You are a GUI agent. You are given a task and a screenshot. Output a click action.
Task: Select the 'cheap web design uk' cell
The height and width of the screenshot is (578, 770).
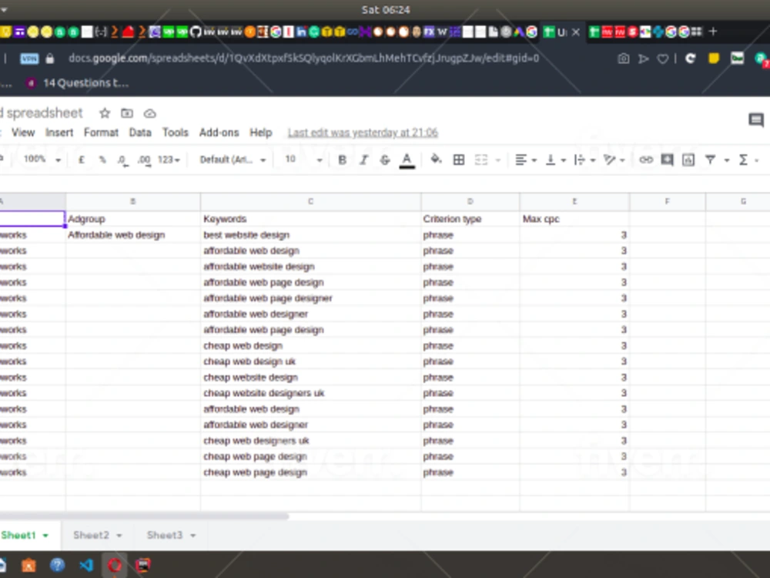(x=310, y=361)
